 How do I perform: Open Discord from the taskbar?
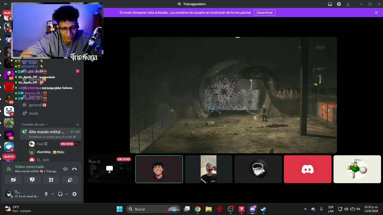pyautogui.click(x=252, y=209)
